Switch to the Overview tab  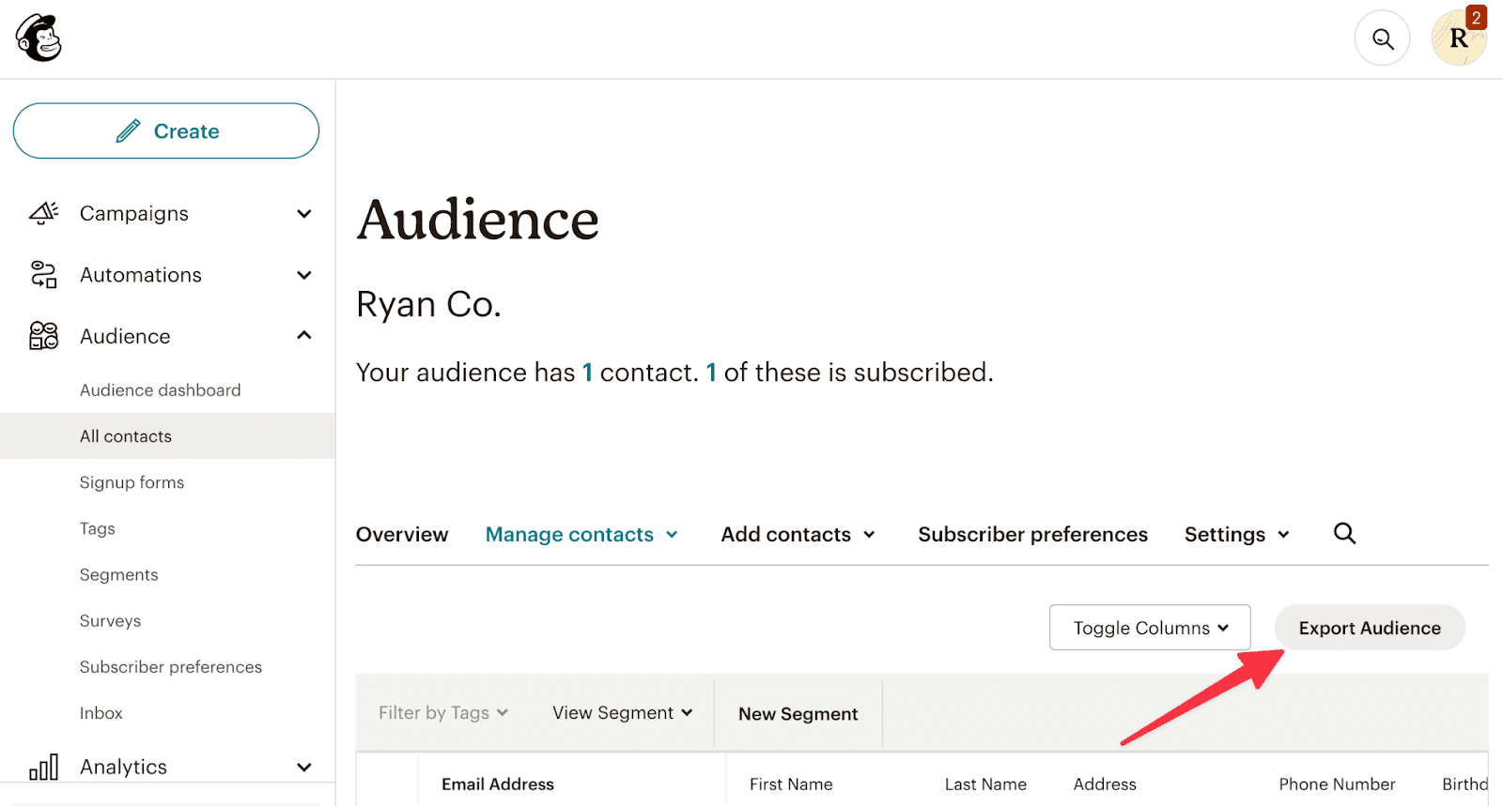pyautogui.click(x=402, y=535)
